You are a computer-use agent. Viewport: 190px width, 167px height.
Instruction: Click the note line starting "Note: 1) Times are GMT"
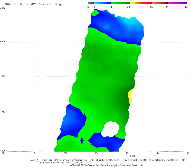(108, 160)
